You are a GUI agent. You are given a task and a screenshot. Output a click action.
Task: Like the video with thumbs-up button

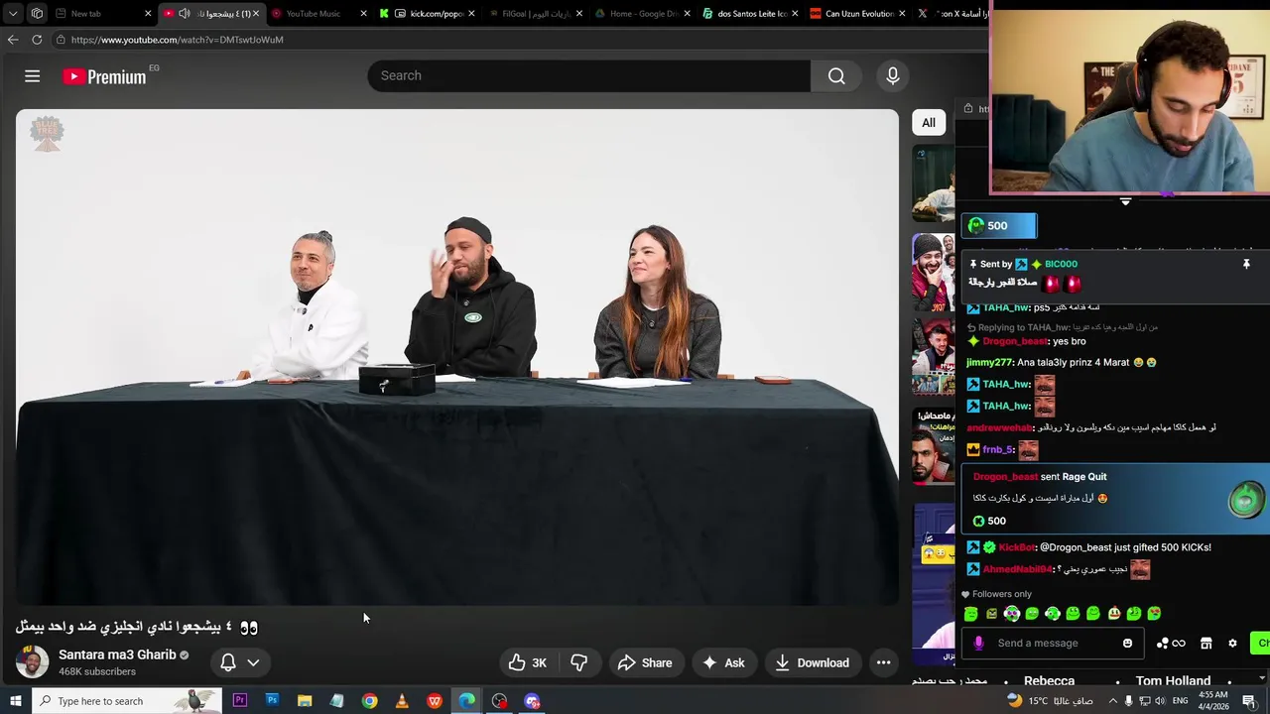click(x=528, y=662)
